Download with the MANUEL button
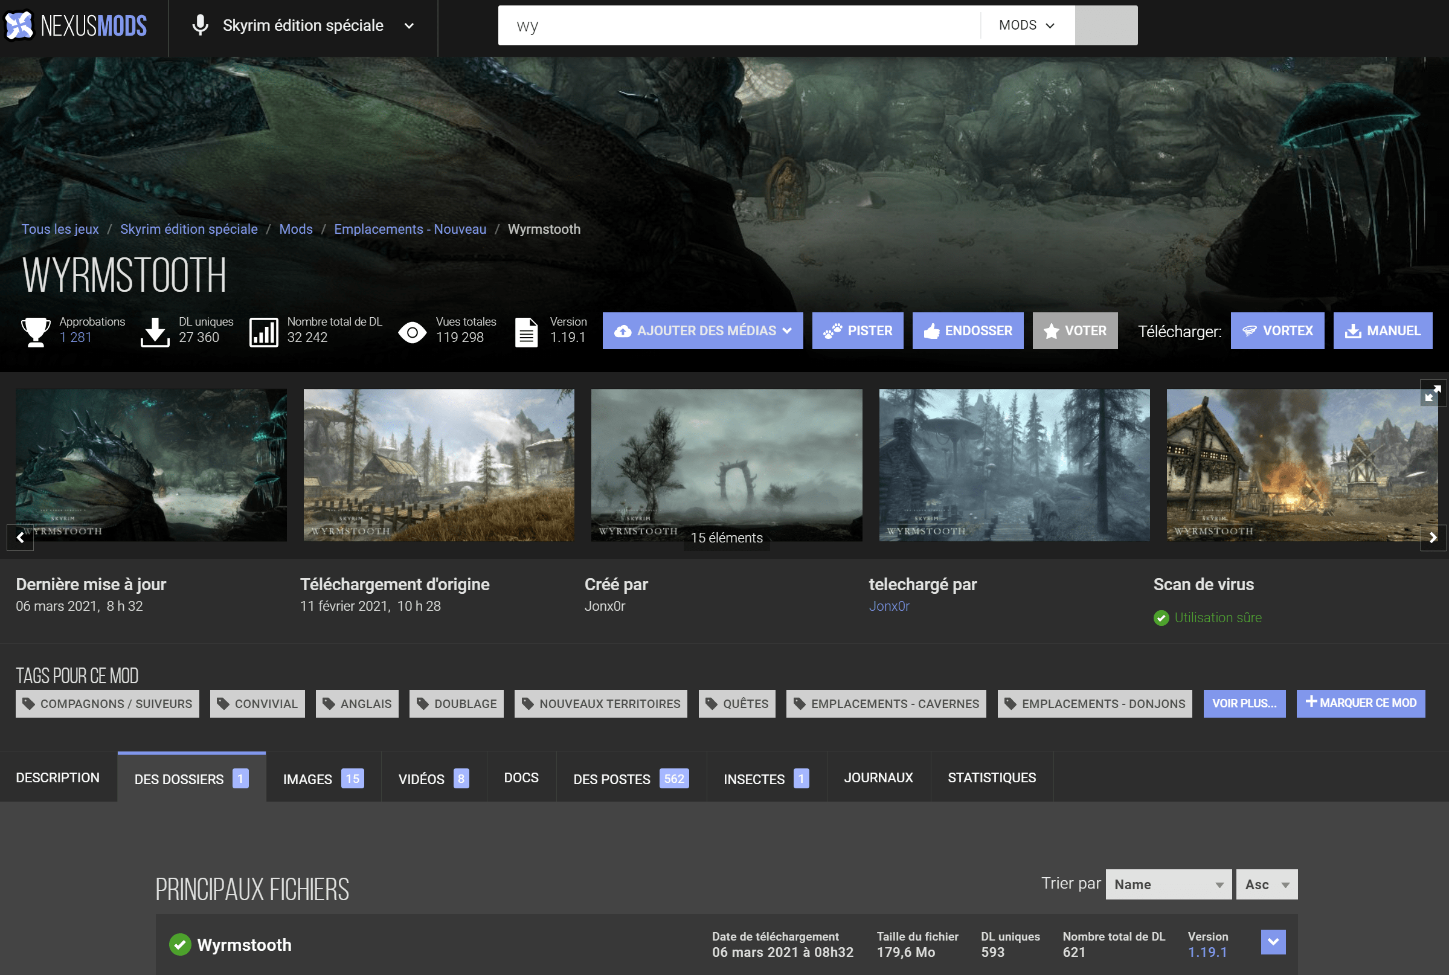1449x975 pixels. pyautogui.click(x=1383, y=331)
